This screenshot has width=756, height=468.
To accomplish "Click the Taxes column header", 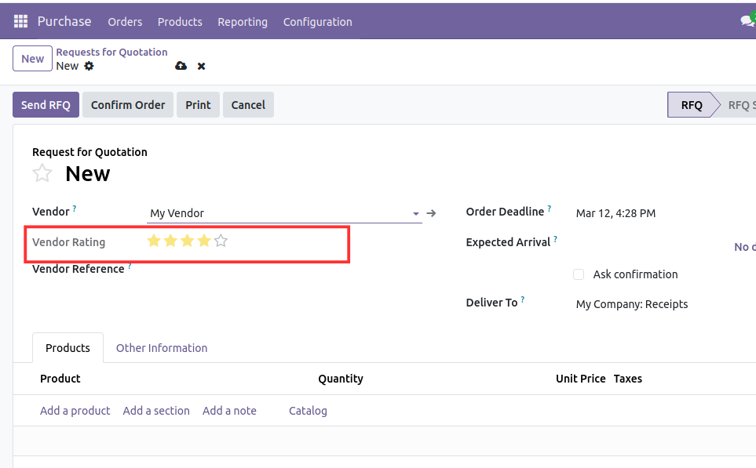I will (628, 379).
